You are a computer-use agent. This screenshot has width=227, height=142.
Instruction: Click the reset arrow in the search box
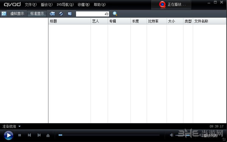click(x=106, y=14)
